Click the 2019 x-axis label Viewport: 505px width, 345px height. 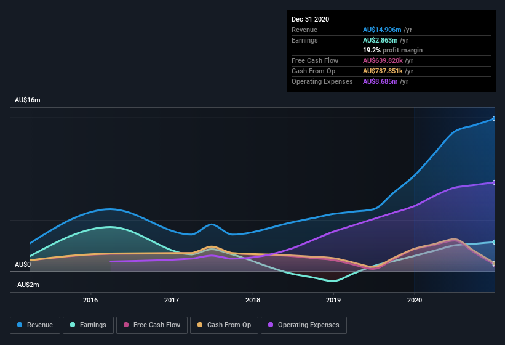click(x=333, y=300)
